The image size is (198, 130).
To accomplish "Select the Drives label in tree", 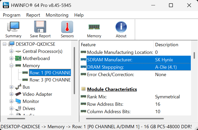I will (x=29, y=109).
